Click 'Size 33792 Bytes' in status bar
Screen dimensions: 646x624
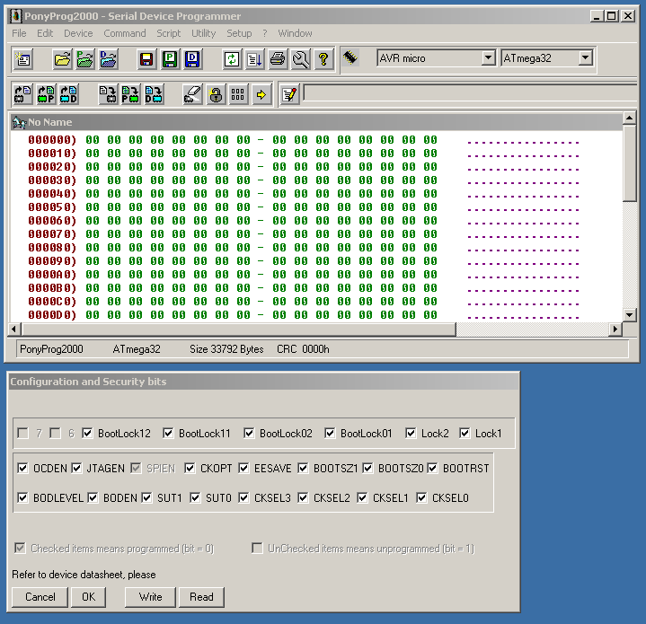(226, 349)
